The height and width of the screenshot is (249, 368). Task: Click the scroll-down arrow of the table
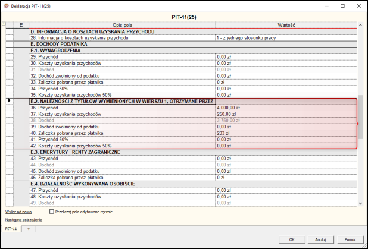point(361,204)
